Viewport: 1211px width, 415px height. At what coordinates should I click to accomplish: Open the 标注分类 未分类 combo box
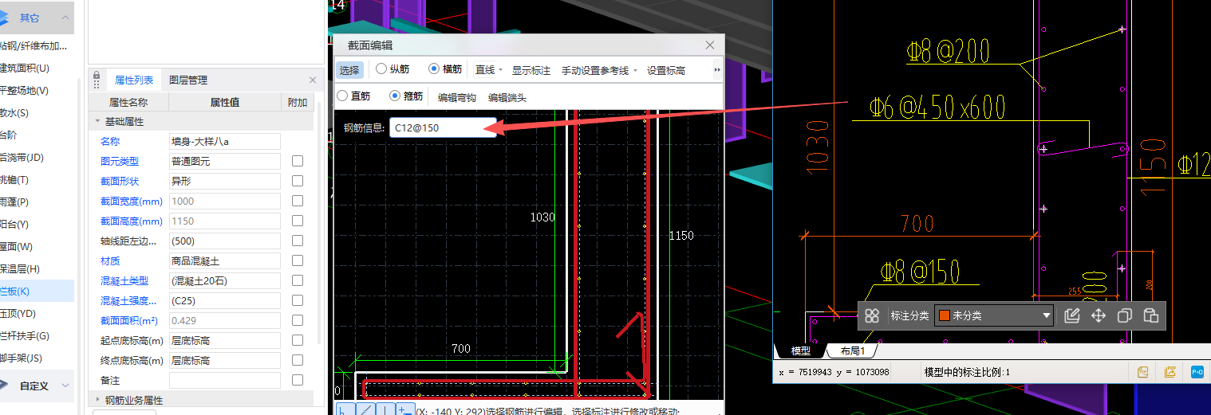(993, 315)
